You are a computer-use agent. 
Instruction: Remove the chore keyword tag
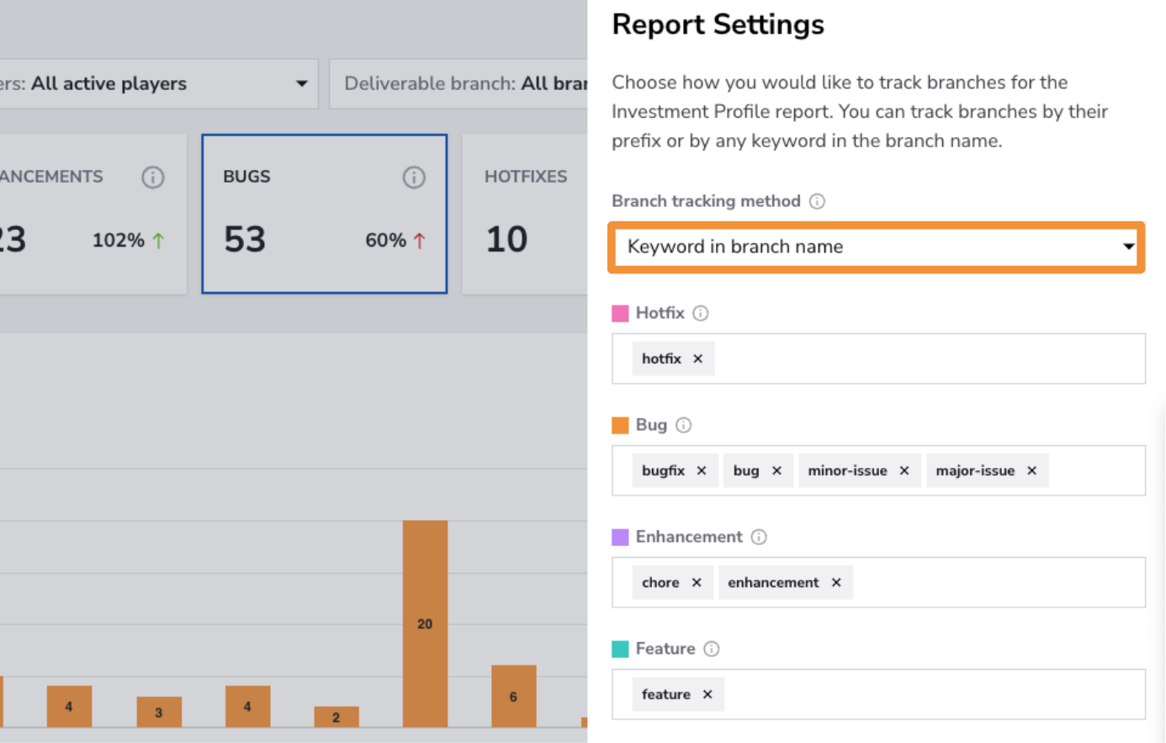click(x=697, y=582)
